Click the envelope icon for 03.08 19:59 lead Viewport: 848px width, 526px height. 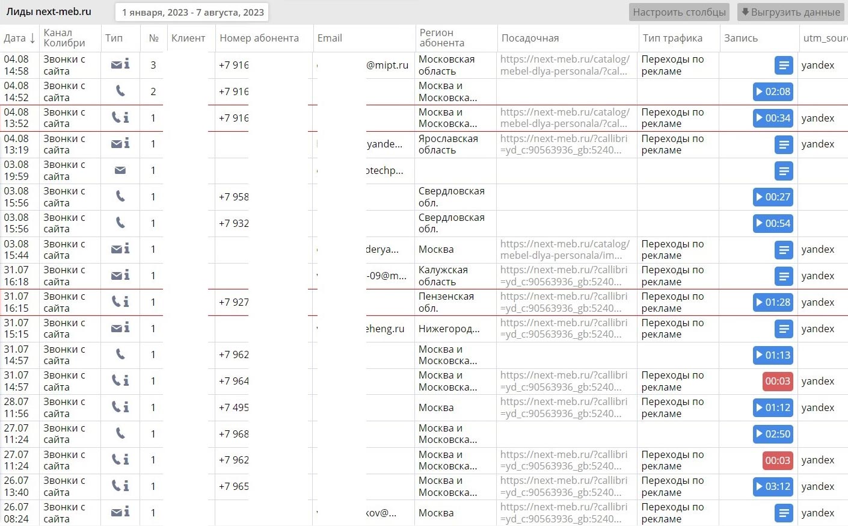coord(120,170)
